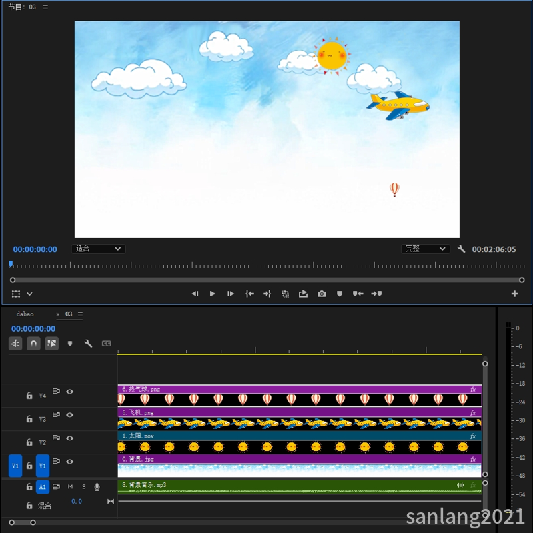Toggle V1 track targeting button
Image resolution: width=533 pixels, height=533 pixels.
43,466
